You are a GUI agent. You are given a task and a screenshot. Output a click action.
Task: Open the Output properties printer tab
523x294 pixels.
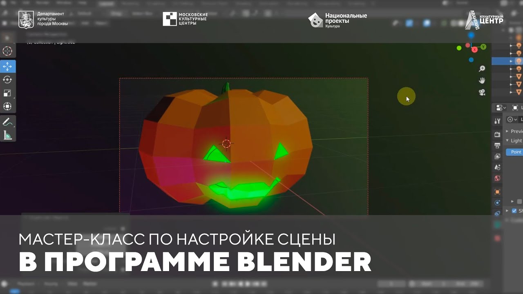(x=497, y=145)
